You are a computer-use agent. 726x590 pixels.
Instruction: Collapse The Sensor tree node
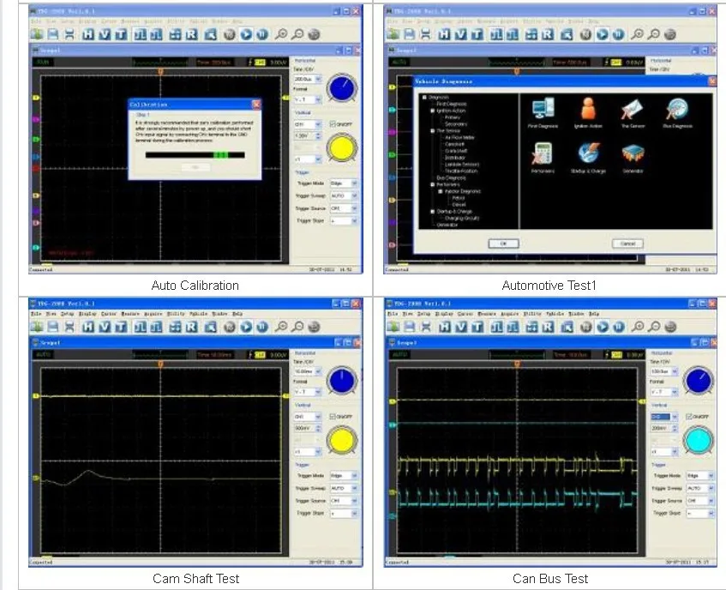tap(433, 130)
